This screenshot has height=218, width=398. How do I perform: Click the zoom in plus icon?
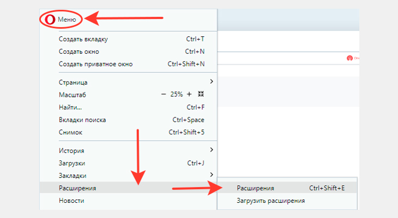tap(189, 95)
